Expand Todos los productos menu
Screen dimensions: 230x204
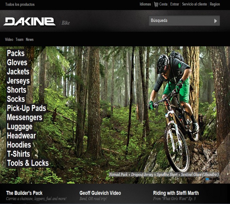20,4
